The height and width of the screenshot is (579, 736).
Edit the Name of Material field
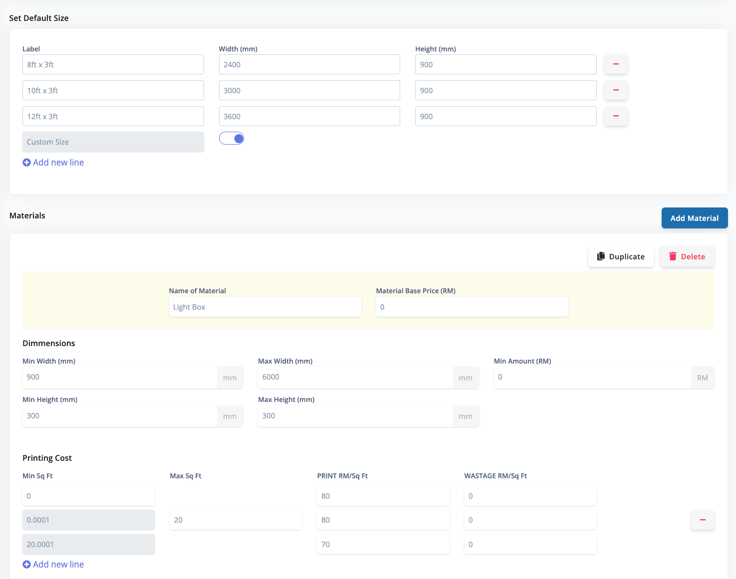tap(264, 307)
